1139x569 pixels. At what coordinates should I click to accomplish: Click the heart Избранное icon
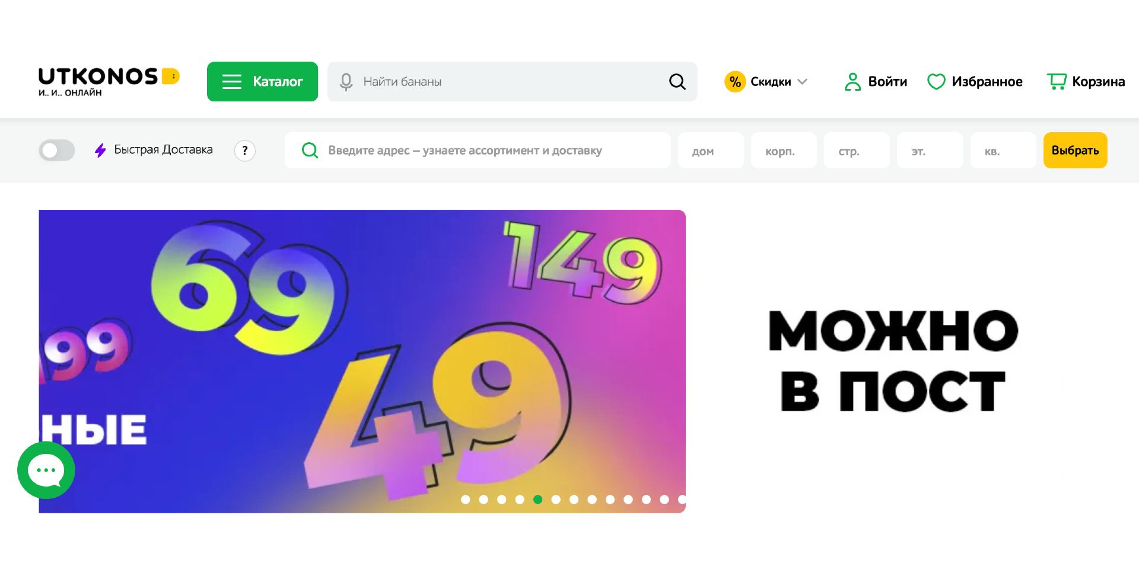(936, 82)
